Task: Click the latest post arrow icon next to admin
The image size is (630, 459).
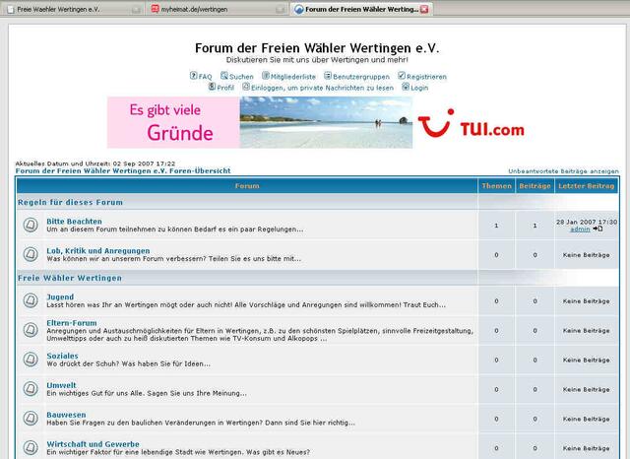Action: [x=598, y=229]
